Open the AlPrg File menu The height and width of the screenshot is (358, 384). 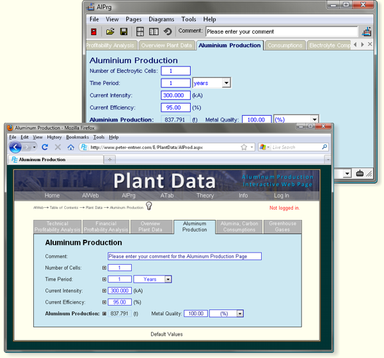click(x=94, y=19)
